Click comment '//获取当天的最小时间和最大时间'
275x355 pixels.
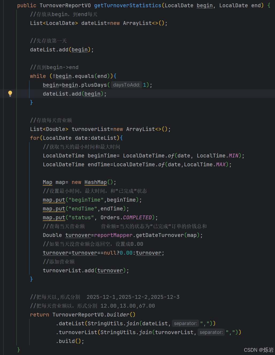click(x=82, y=147)
